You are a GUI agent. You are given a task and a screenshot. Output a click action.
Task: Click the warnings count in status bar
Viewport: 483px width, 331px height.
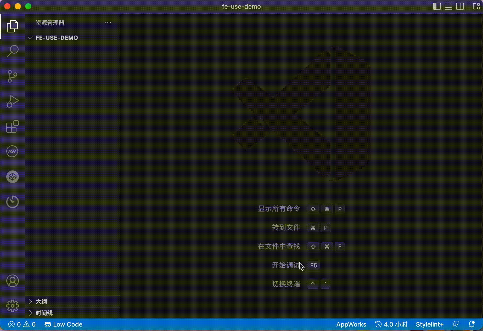(x=30, y=324)
